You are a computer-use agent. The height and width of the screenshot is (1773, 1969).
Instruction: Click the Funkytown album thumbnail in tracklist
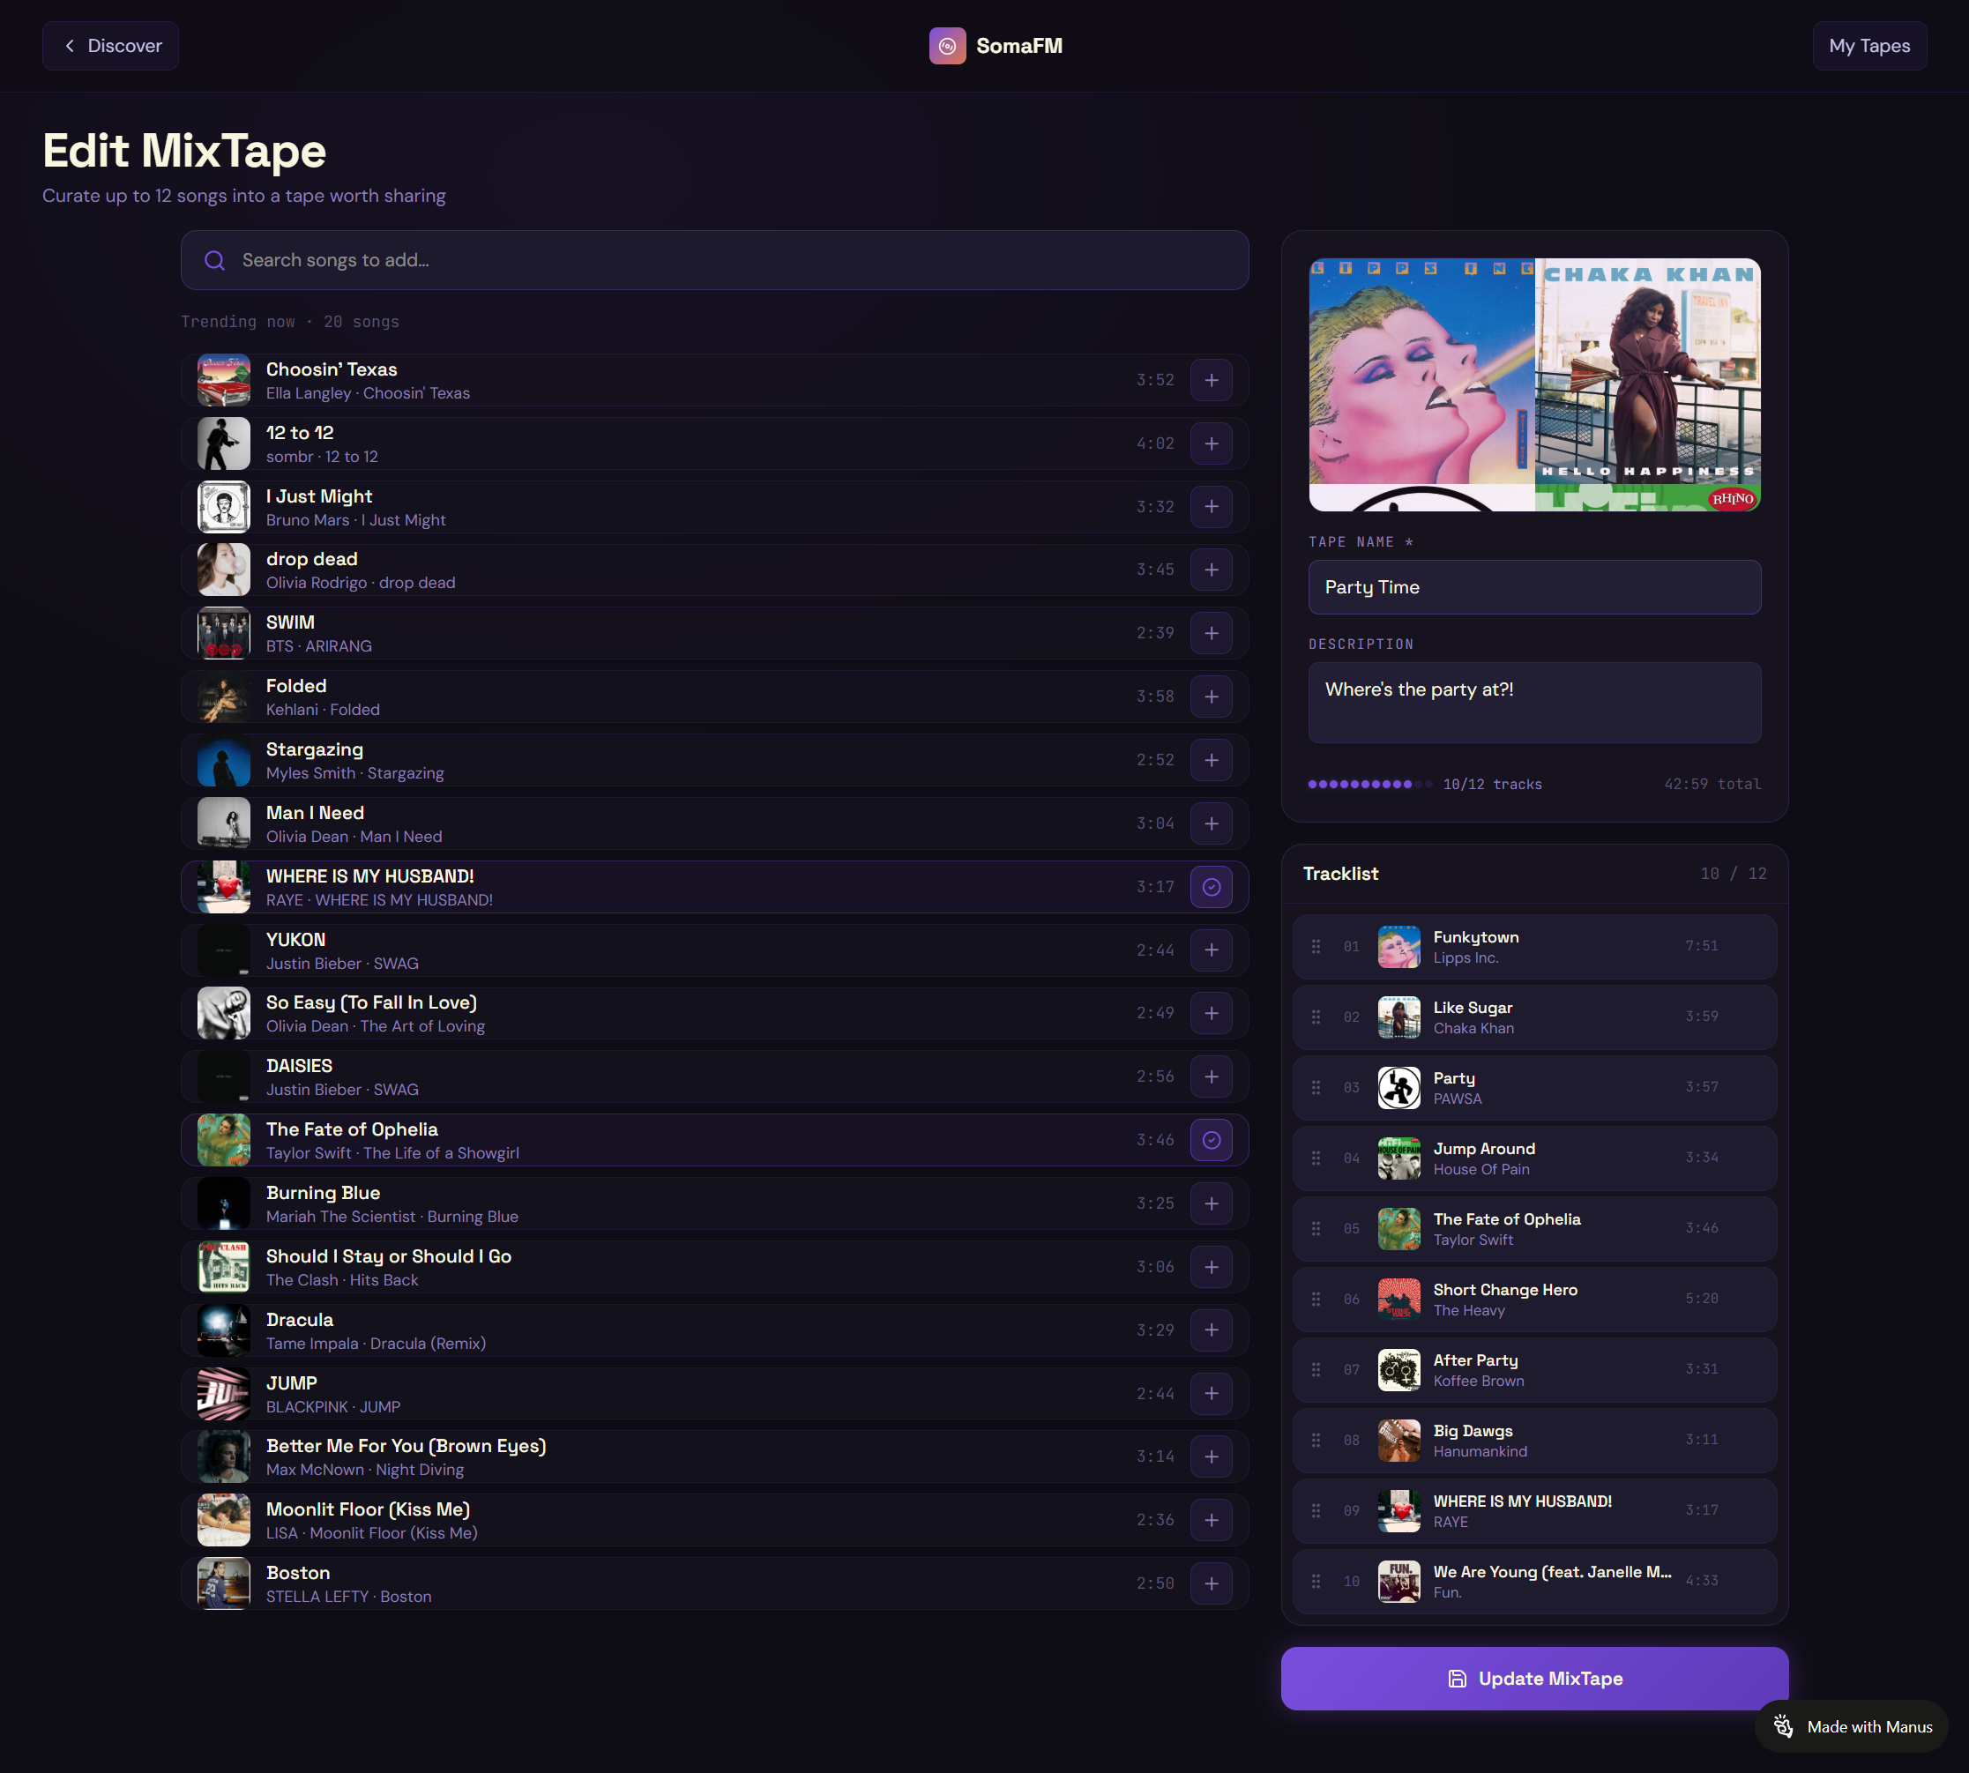[1399, 947]
